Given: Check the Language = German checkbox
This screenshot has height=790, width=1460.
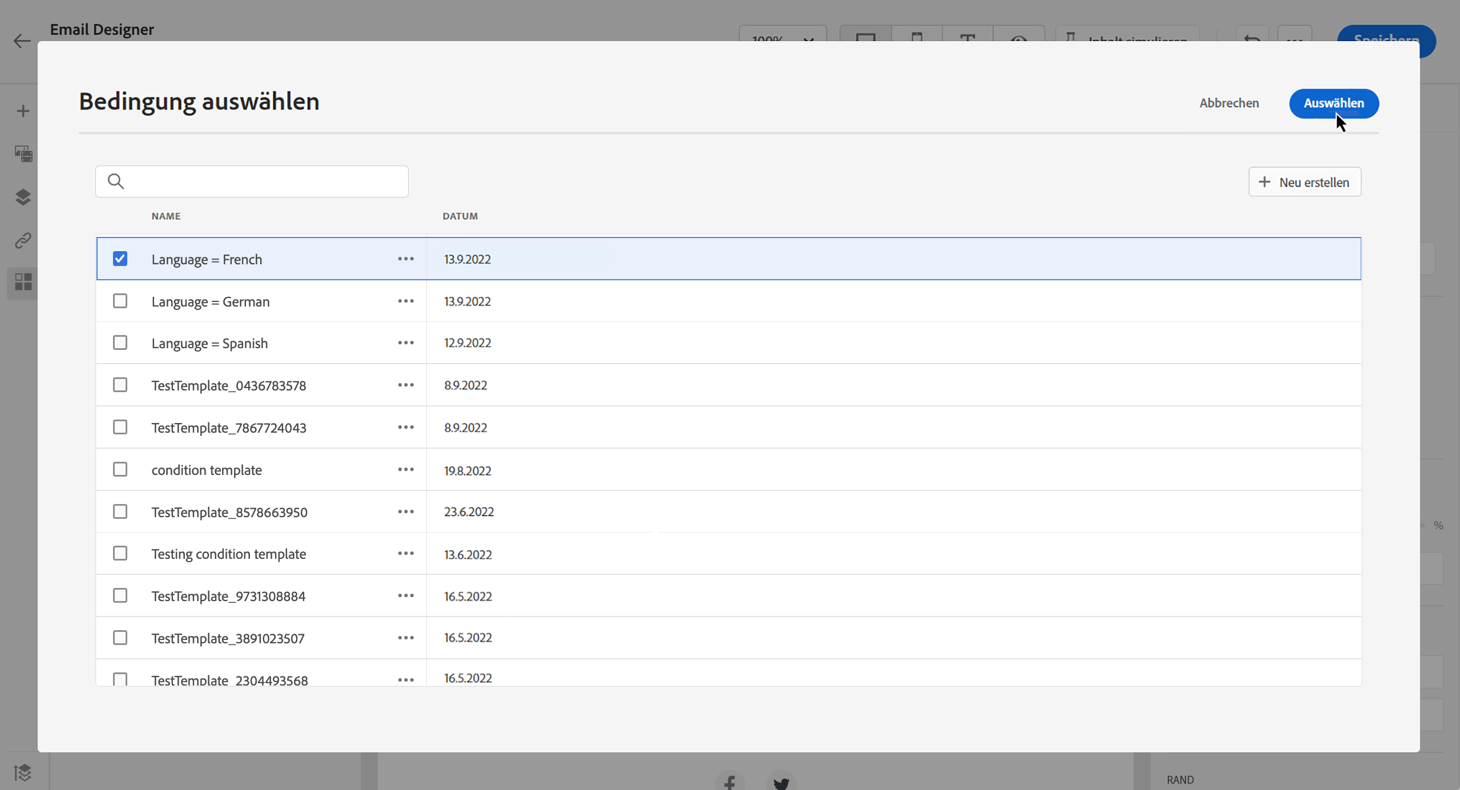Looking at the screenshot, I should click(x=120, y=301).
